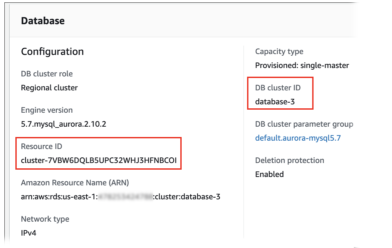Screen dimensions: 392x248
Task: Click the Configuration section heading
Action: click(x=52, y=52)
